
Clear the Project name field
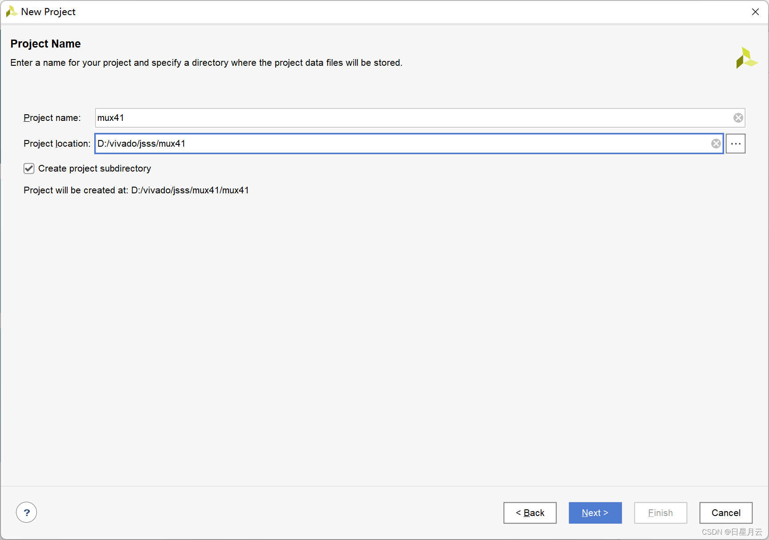[738, 118]
